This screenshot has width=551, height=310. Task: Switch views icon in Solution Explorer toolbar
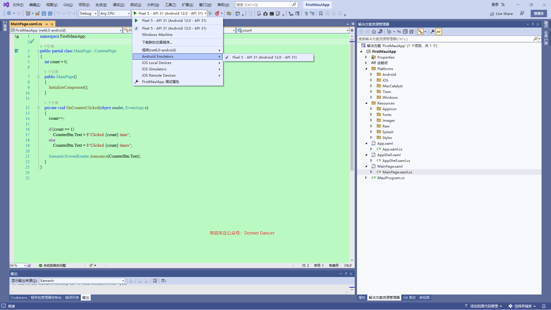click(380, 32)
